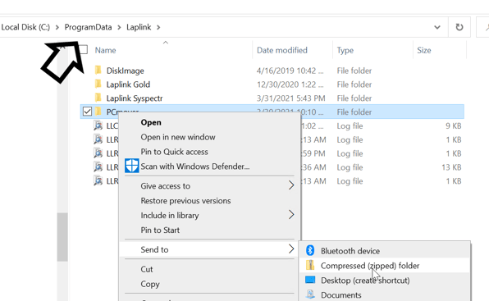Image resolution: width=489 pixels, height=301 pixels.
Task: Click the Laplink Syspectr folder icon
Action: click(x=98, y=98)
